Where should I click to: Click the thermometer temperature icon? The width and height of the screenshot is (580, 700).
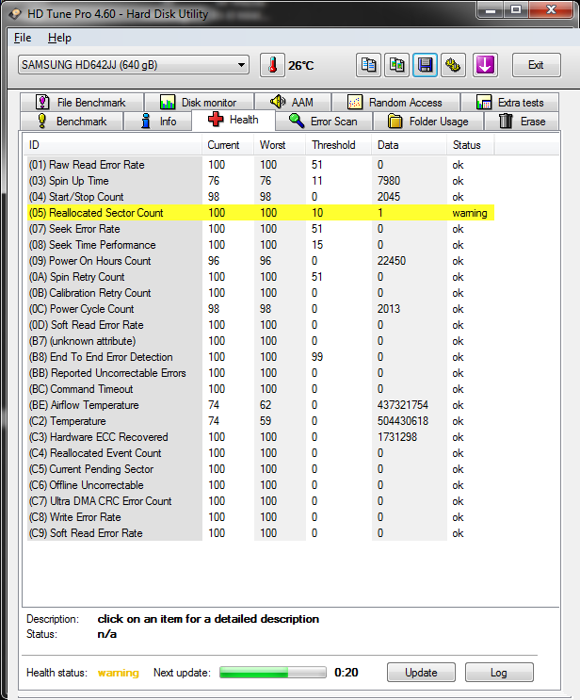(272, 65)
